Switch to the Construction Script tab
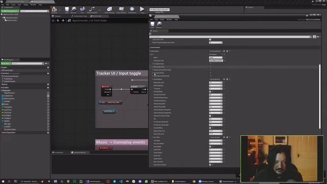Viewport: 327px width, 184px height. pos(79,16)
